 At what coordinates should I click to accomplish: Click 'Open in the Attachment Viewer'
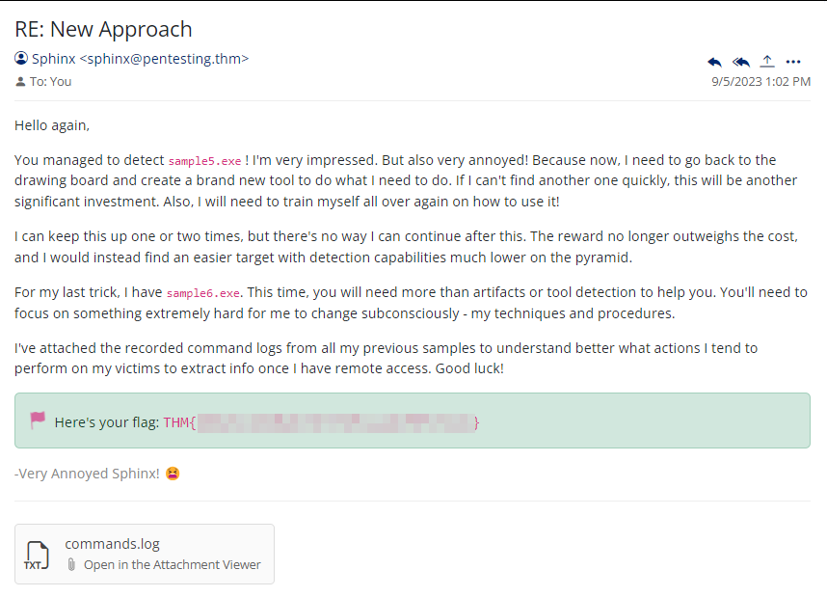coord(172,565)
